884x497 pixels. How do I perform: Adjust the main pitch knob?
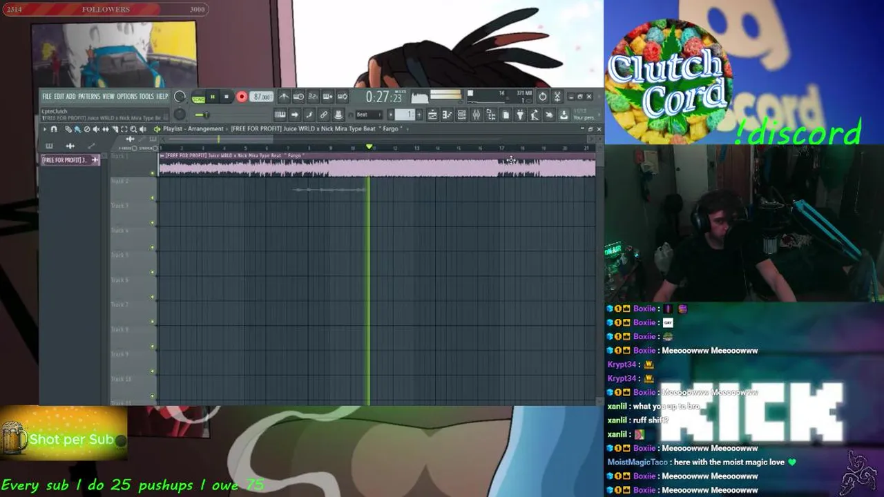[x=180, y=114]
